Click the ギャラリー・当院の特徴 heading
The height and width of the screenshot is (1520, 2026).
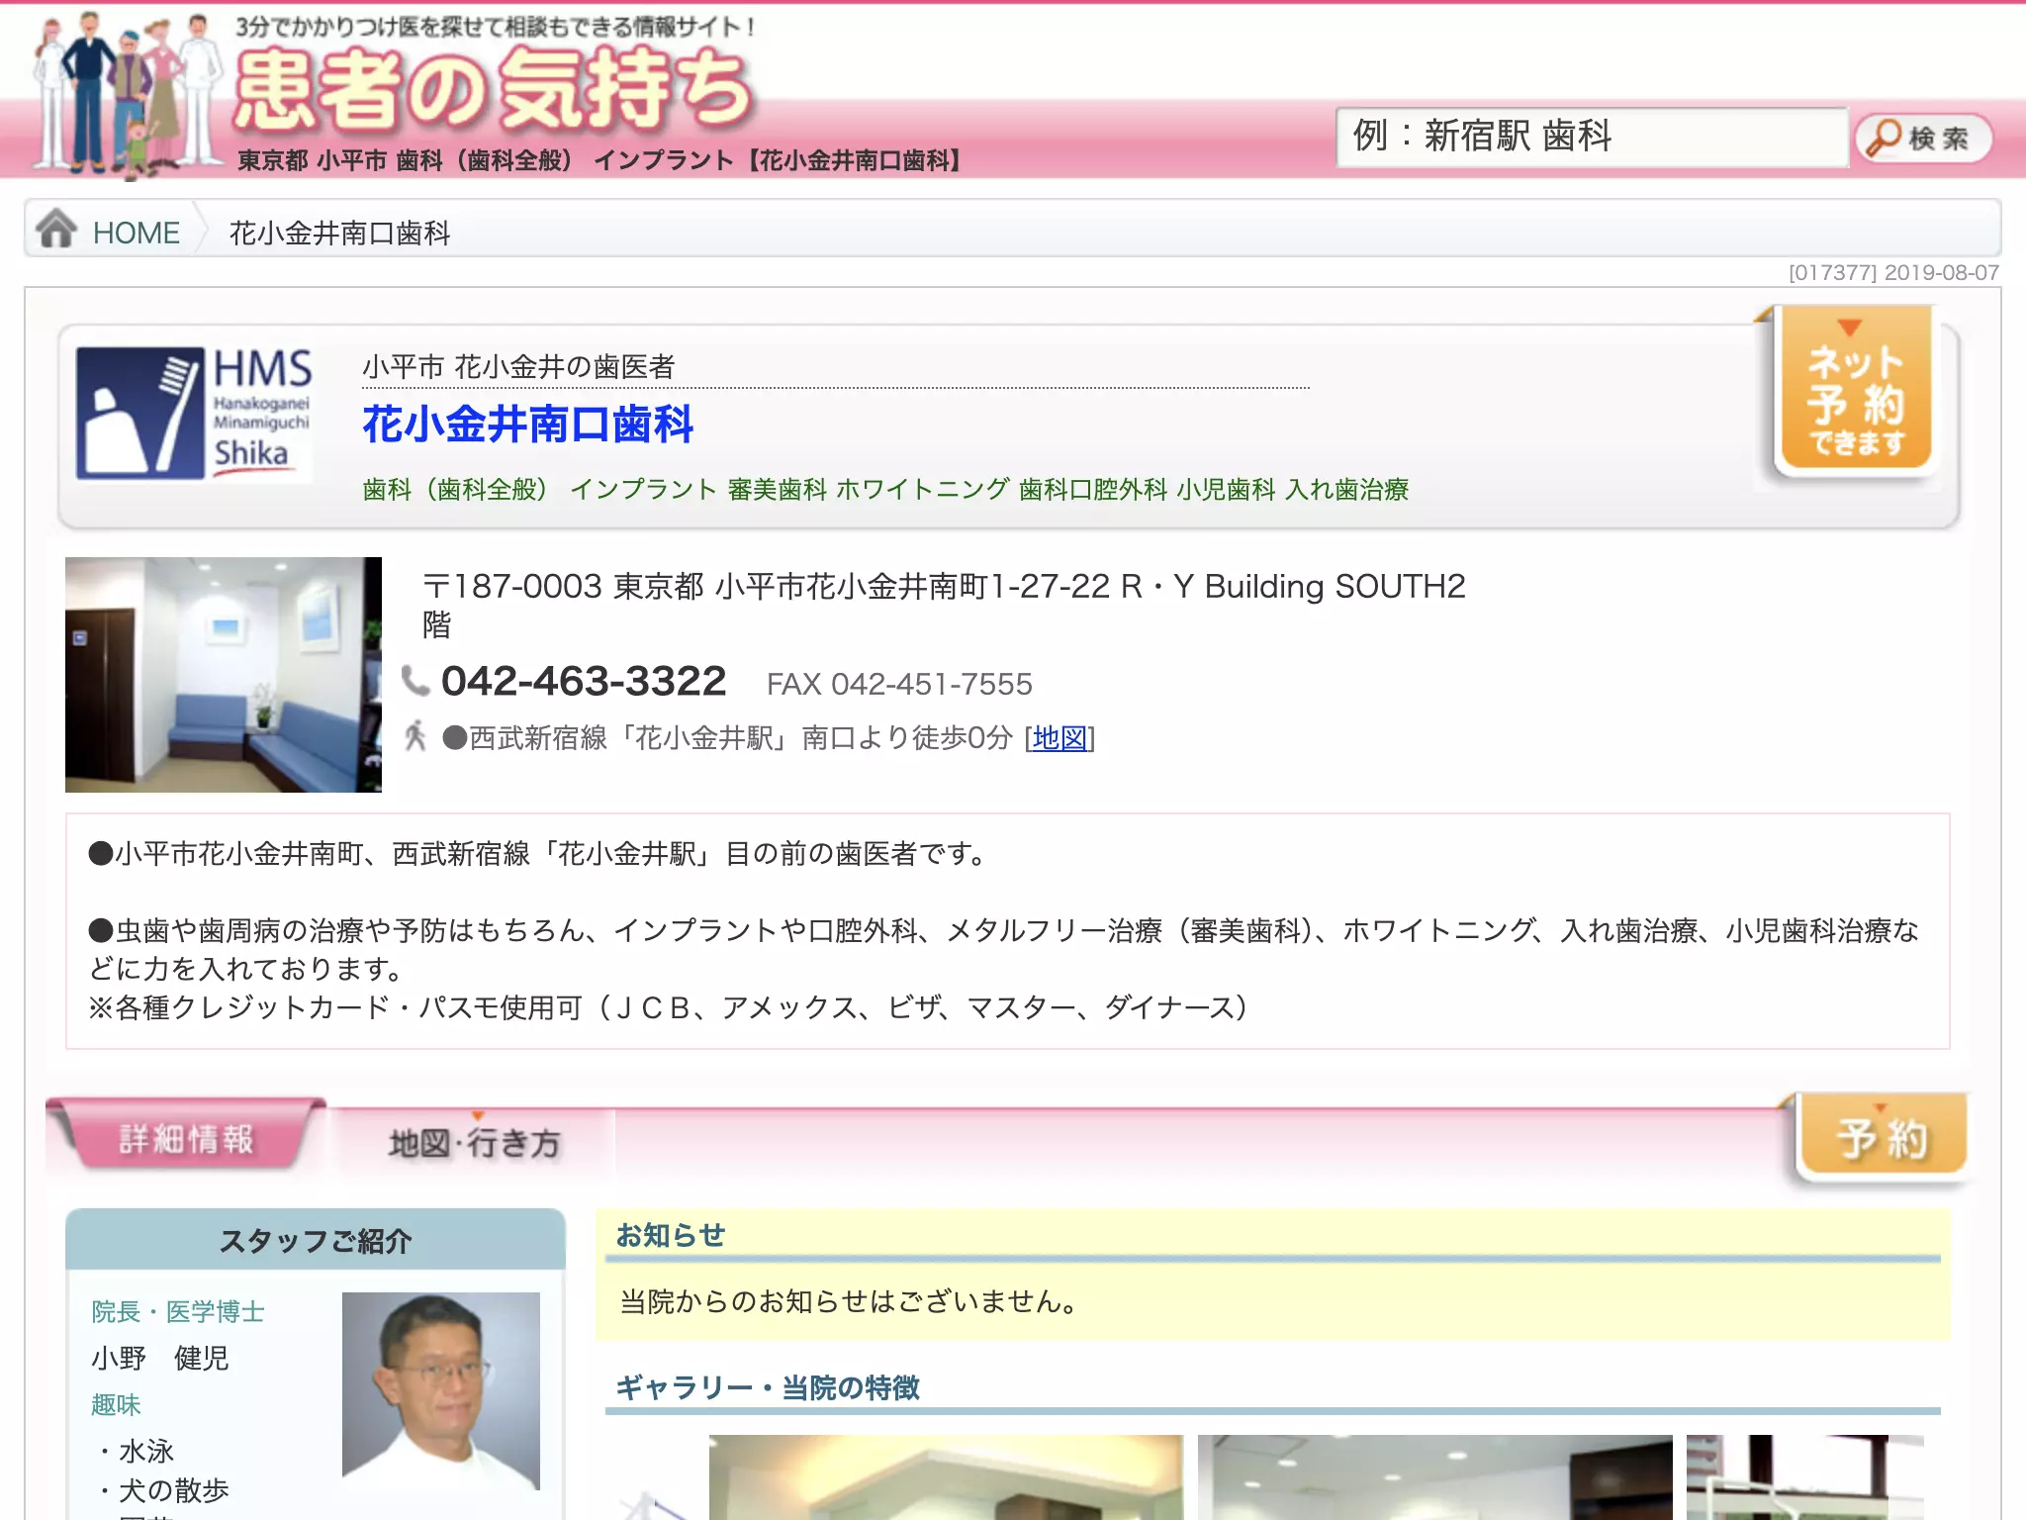[x=768, y=1387]
